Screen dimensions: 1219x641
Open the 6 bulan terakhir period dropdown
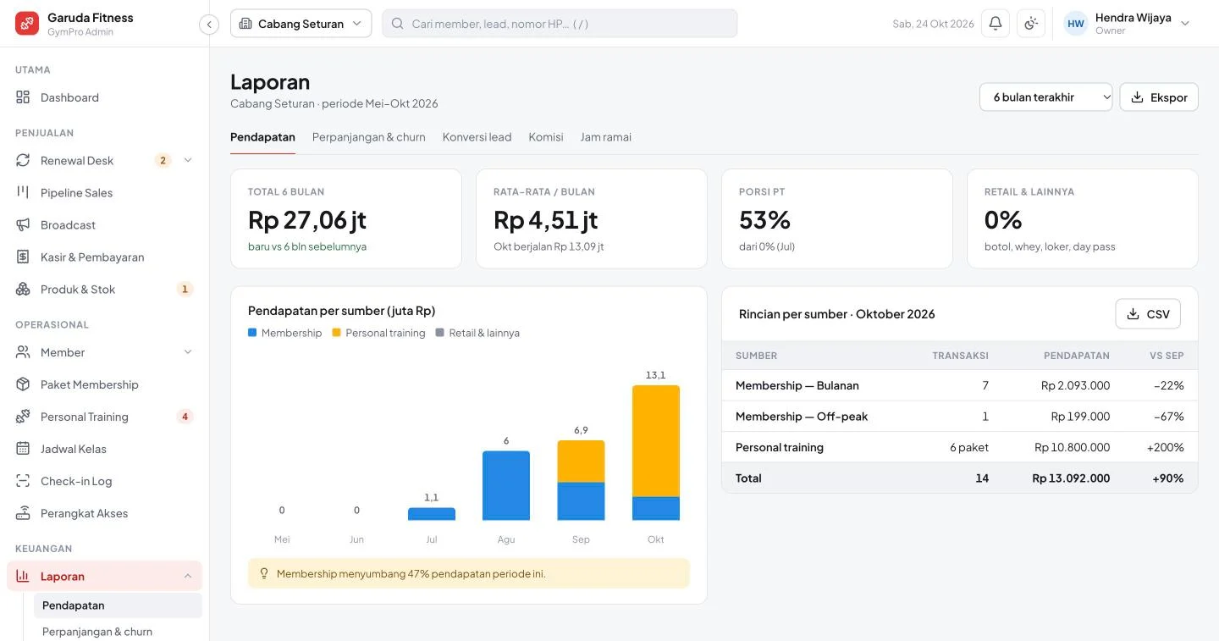click(1046, 97)
